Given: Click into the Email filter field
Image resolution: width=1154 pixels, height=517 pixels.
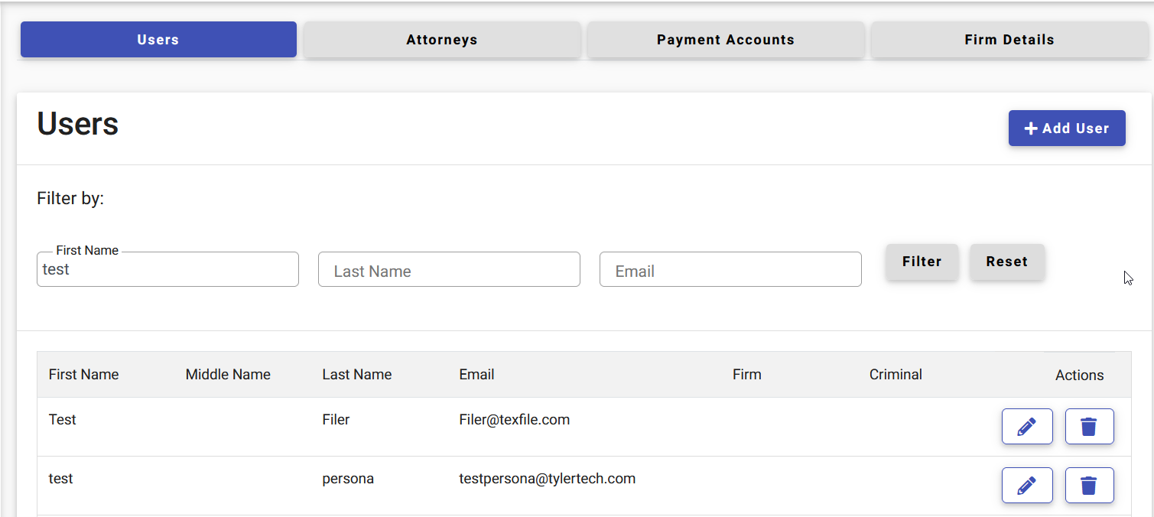Looking at the screenshot, I should click(730, 269).
